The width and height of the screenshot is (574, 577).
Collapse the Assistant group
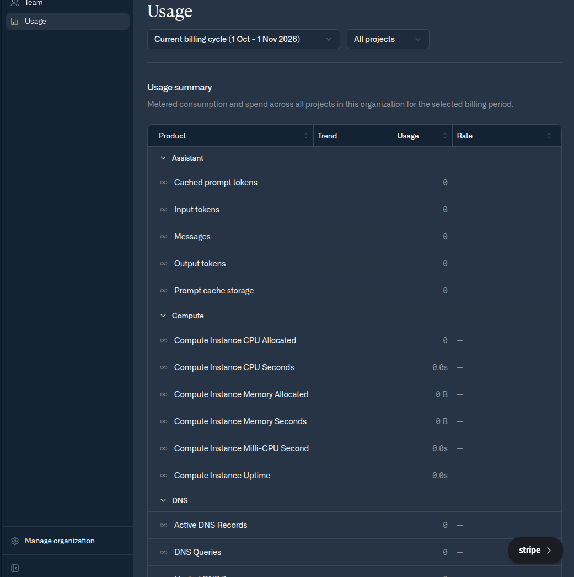[x=163, y=158]
